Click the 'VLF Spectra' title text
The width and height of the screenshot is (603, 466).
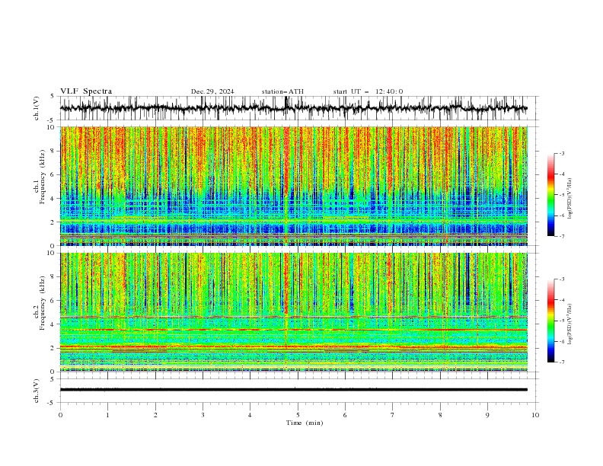pos(86,91)
